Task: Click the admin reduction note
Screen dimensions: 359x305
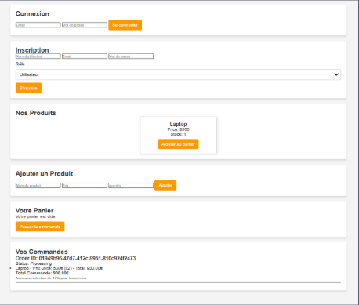Action: 51,278
